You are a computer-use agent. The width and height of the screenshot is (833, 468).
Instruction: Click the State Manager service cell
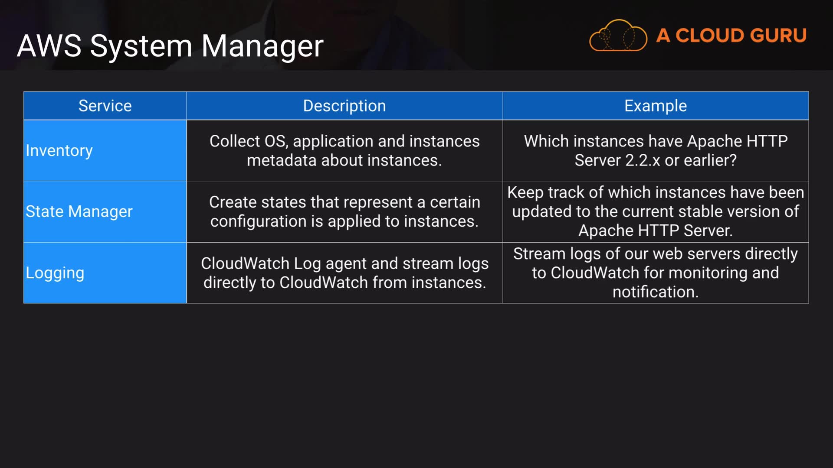tap(79, 211)
